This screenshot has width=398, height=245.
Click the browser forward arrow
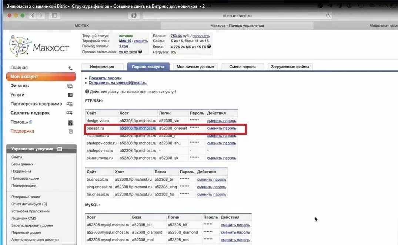pyautogui.click(x=41, y=16)
